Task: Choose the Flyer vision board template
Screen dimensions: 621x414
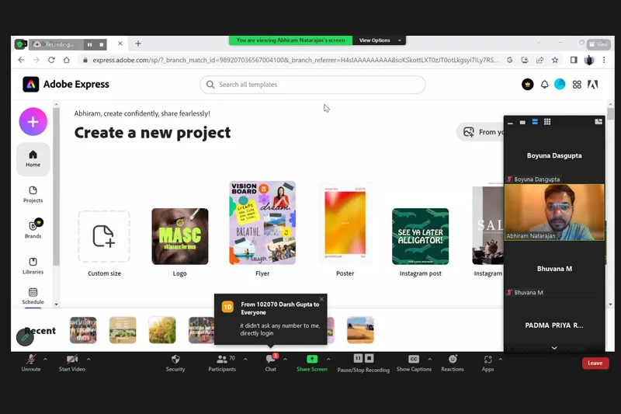Action: click(x=262, y=228)
